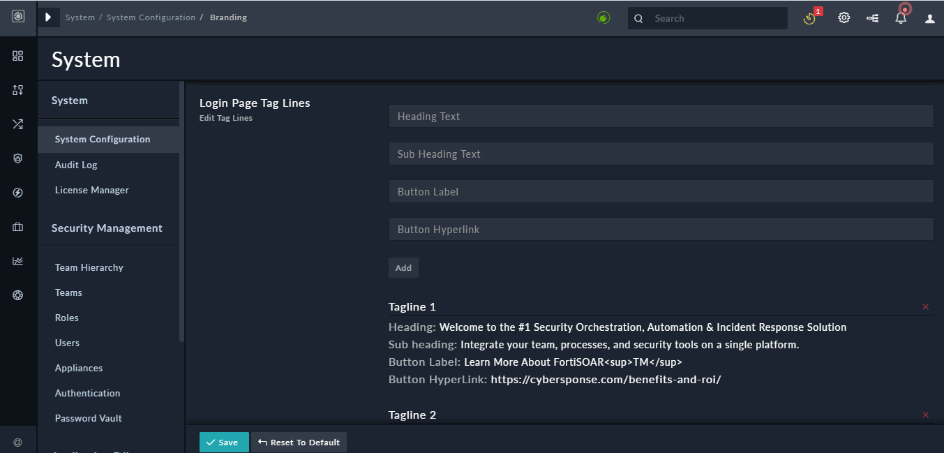The image size is (944, 453).
Task: Click the side menu scrollbar
Action: tap(182, 211)
